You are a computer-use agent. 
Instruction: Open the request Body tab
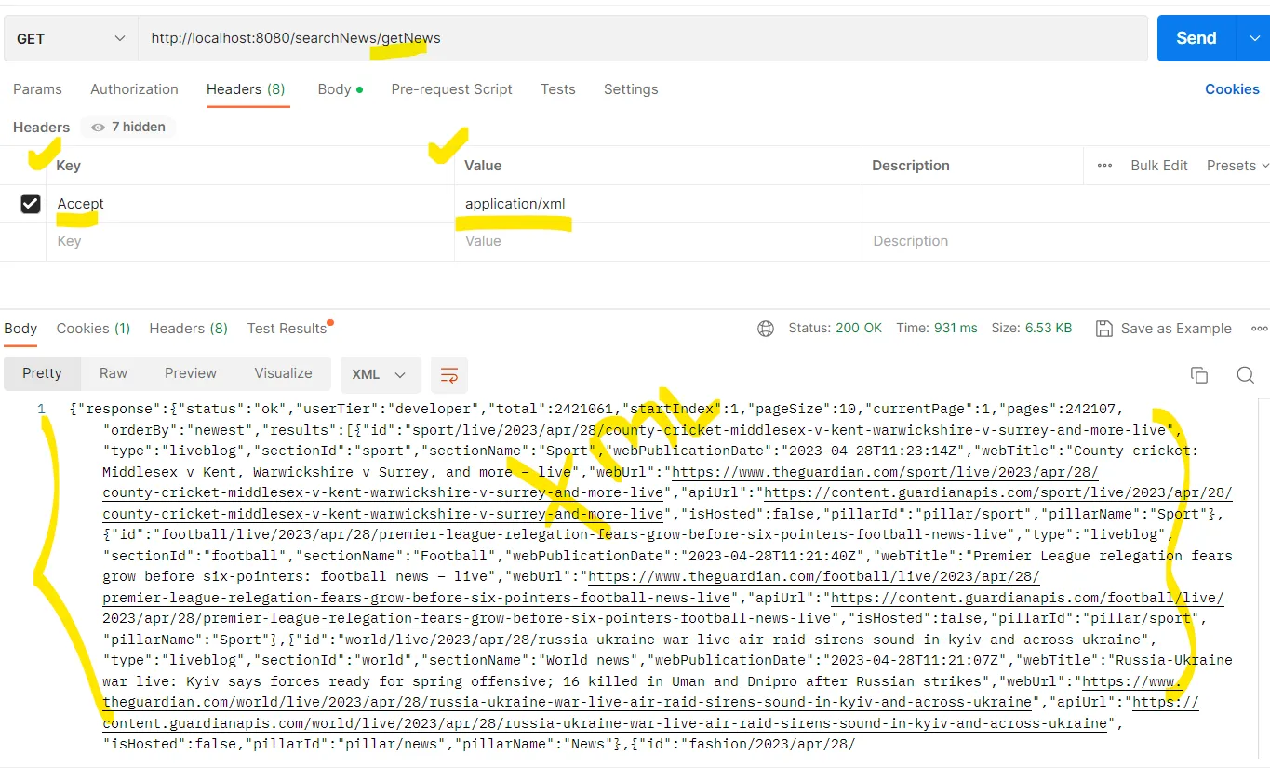[x=340, y=89]
